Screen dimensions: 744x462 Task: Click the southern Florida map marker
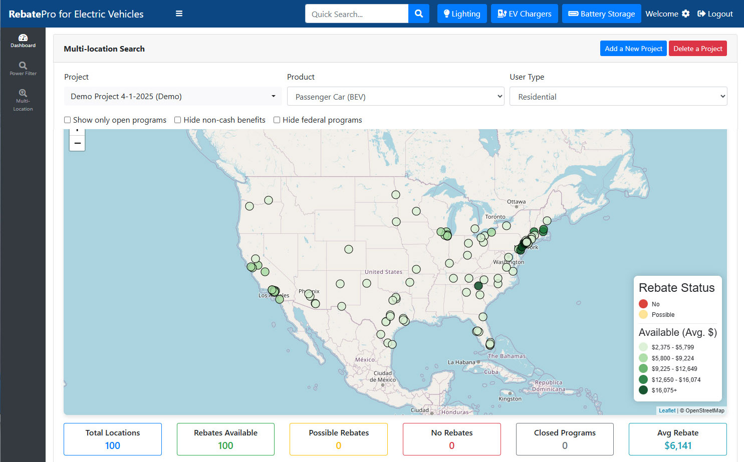click(490, 344)
